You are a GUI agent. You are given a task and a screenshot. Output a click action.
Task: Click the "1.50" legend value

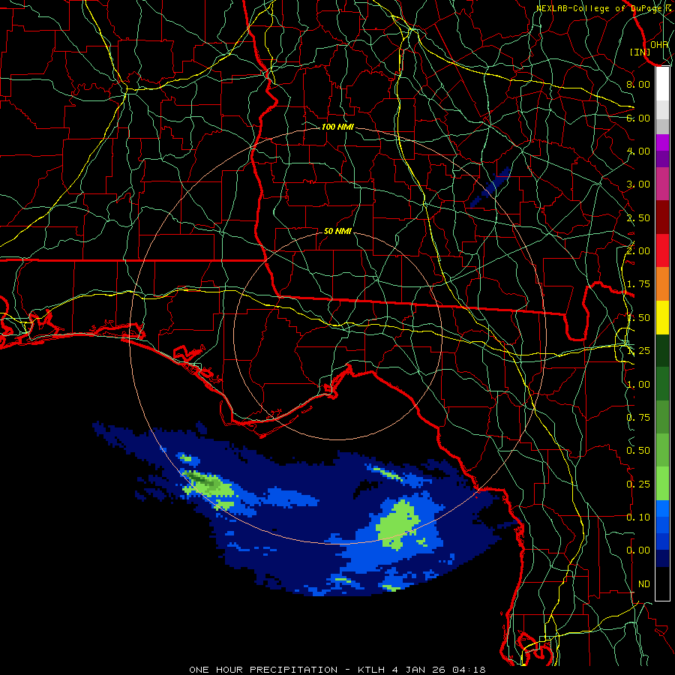coord(638,318)
